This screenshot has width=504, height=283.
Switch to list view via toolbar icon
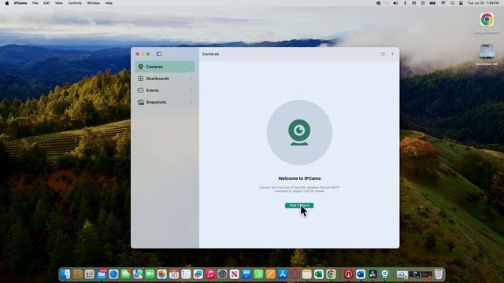383,54
